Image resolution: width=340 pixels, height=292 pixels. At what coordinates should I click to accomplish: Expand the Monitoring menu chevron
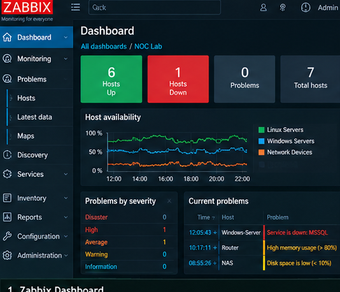point(66,59)
